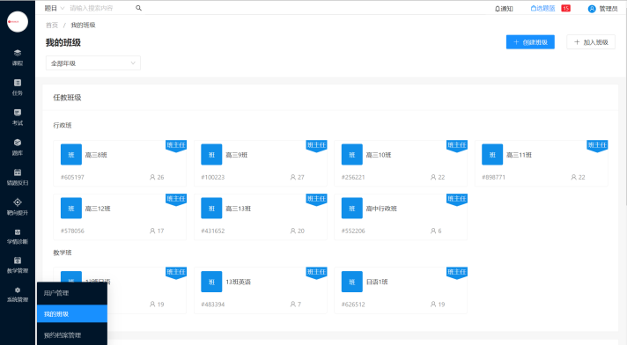
Task: Open the 高三8班 class name
Action: point(96,155)
